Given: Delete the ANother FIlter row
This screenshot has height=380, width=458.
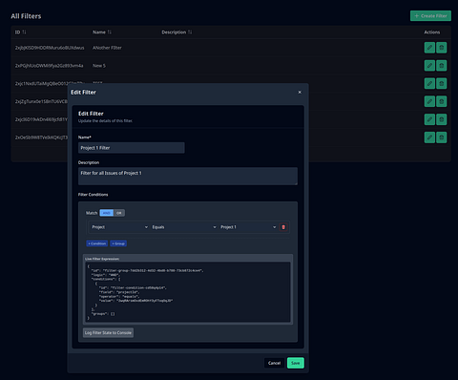Looking at the screenshot, I should (441, 48).
